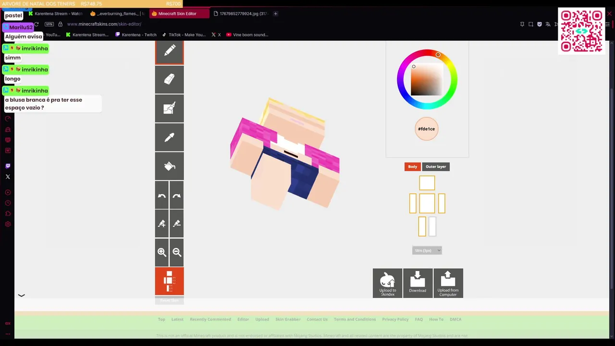Open sidebar settings gear icon
Viewport: 615px width, 346px height.
coord(8,224)
